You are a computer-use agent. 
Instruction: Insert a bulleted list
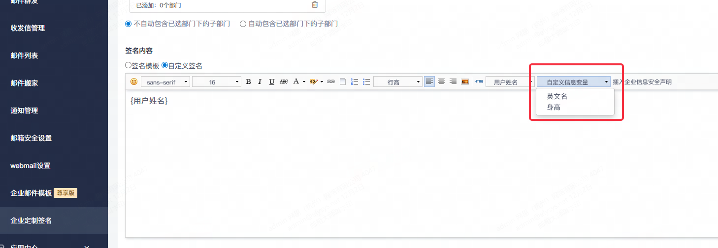(366, 82)
